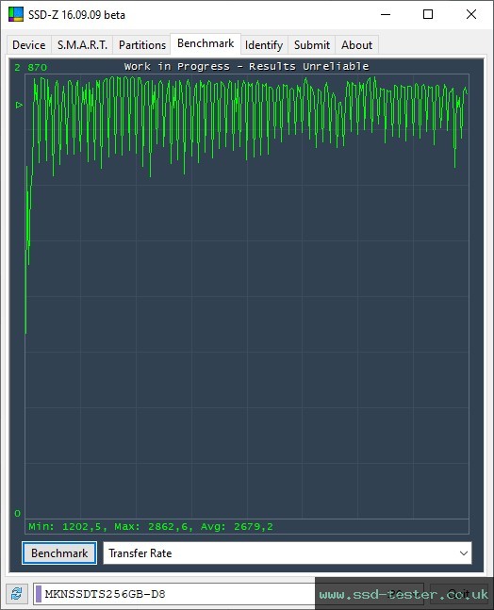Click the purple drive color indicator
This screenshot has height=610, width=494.
[39, 594]
